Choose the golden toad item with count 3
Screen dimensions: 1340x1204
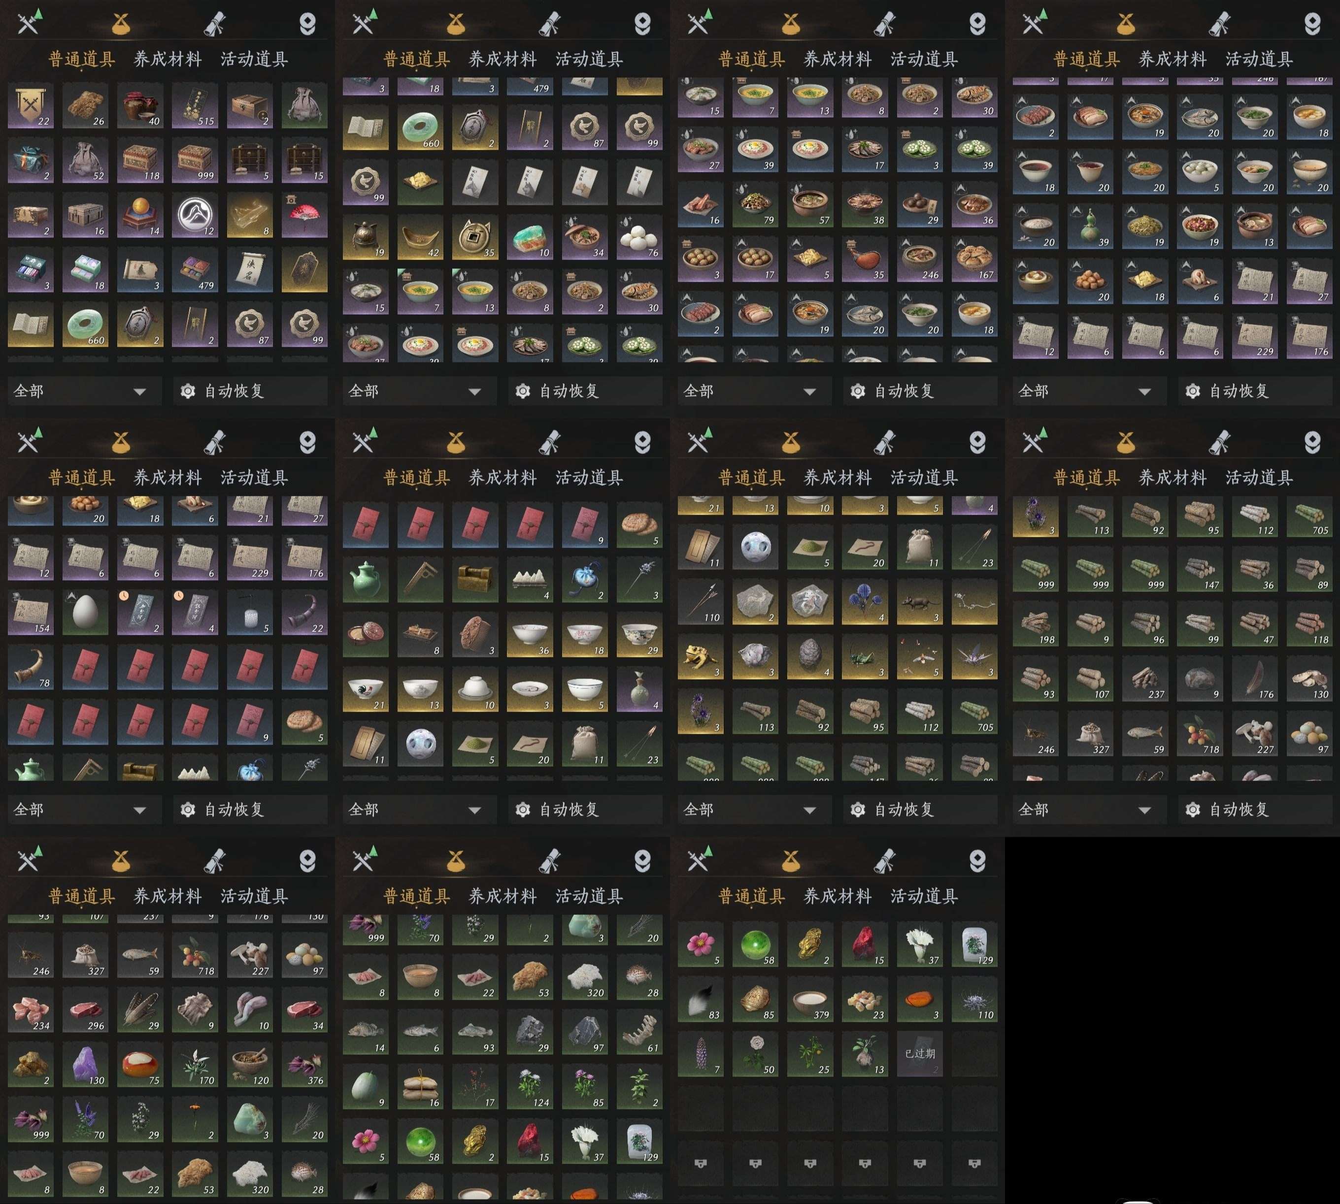701,657
